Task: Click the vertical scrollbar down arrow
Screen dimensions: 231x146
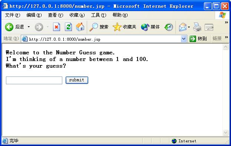Action: [225, 133]
